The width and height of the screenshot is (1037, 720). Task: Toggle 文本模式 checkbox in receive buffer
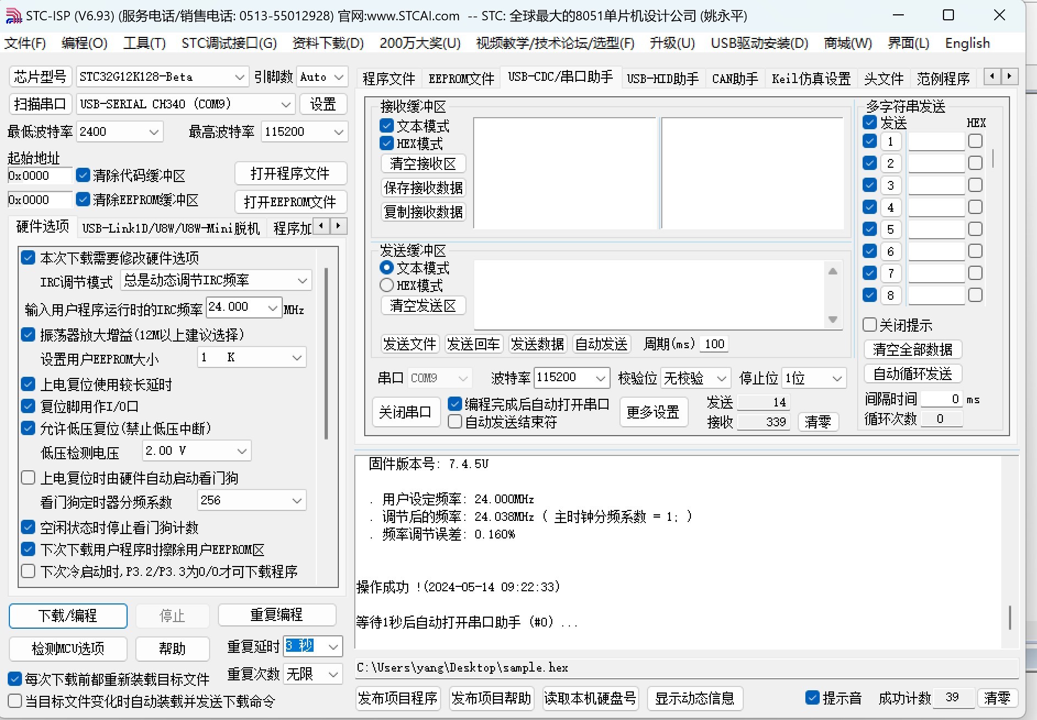(387, 126)
